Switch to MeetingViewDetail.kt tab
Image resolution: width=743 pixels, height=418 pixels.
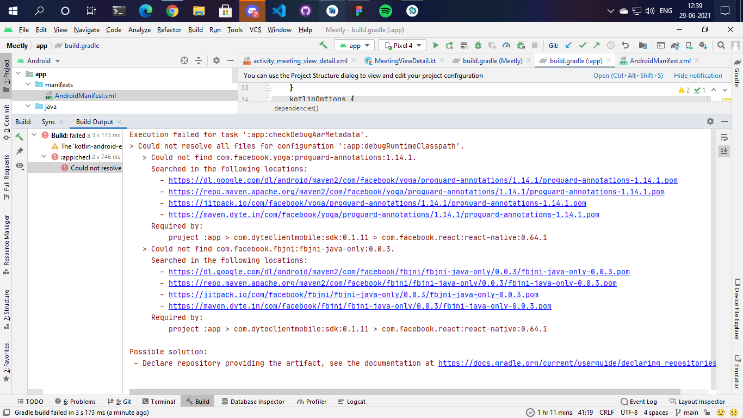coord(405,61)
